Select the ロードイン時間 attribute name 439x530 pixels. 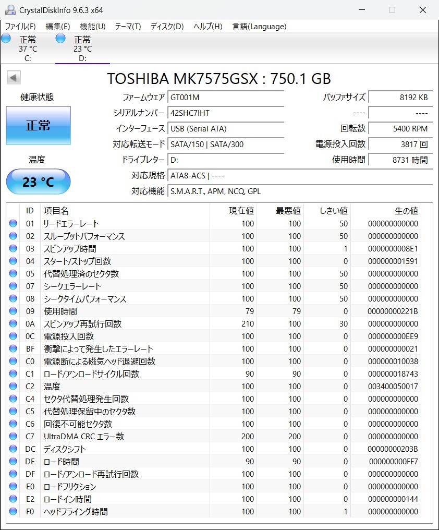tap(68, 499)
